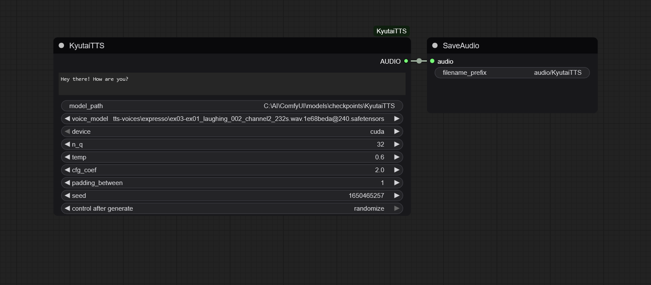Click the temp value 0.6
The height and width of the screenshot is (285, 651).
coord(380,157)
